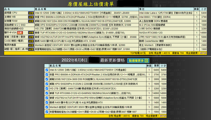This screenshot has height=120, width=211.
Task: Click the 點選看更多 button
Action: 138,61
